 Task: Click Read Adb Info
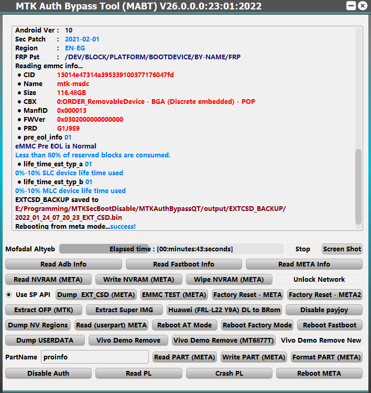(x=63, y=264)
